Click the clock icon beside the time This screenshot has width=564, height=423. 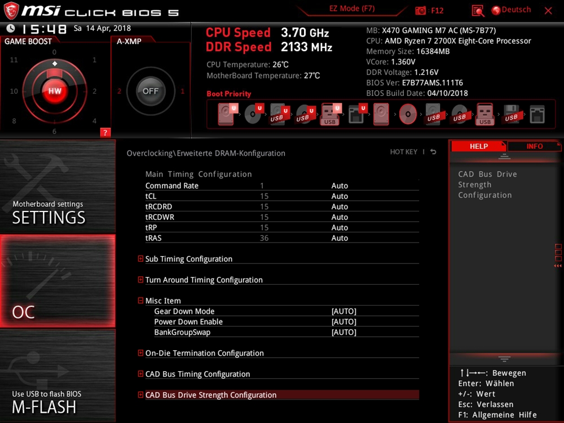11,28
